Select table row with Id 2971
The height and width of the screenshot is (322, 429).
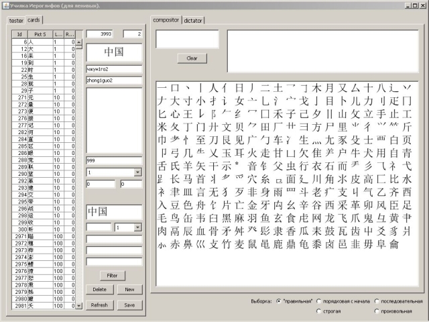point(44,236)
